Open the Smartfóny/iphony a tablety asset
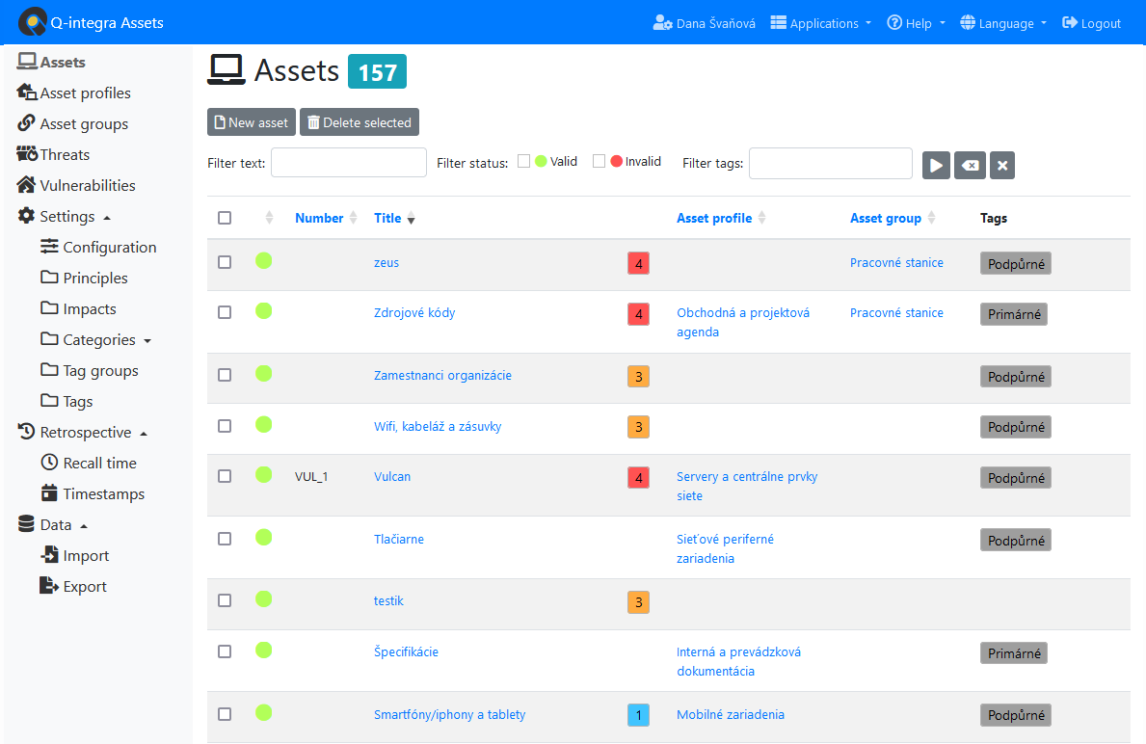 (449, 714)
